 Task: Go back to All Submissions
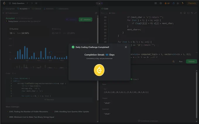(11, 13)
